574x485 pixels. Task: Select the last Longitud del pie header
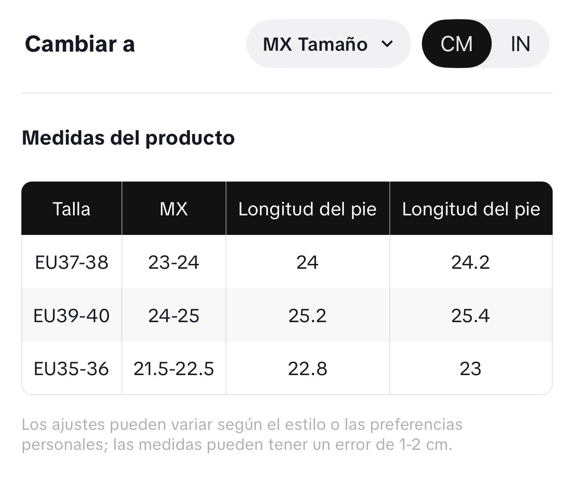click(471, 209)
